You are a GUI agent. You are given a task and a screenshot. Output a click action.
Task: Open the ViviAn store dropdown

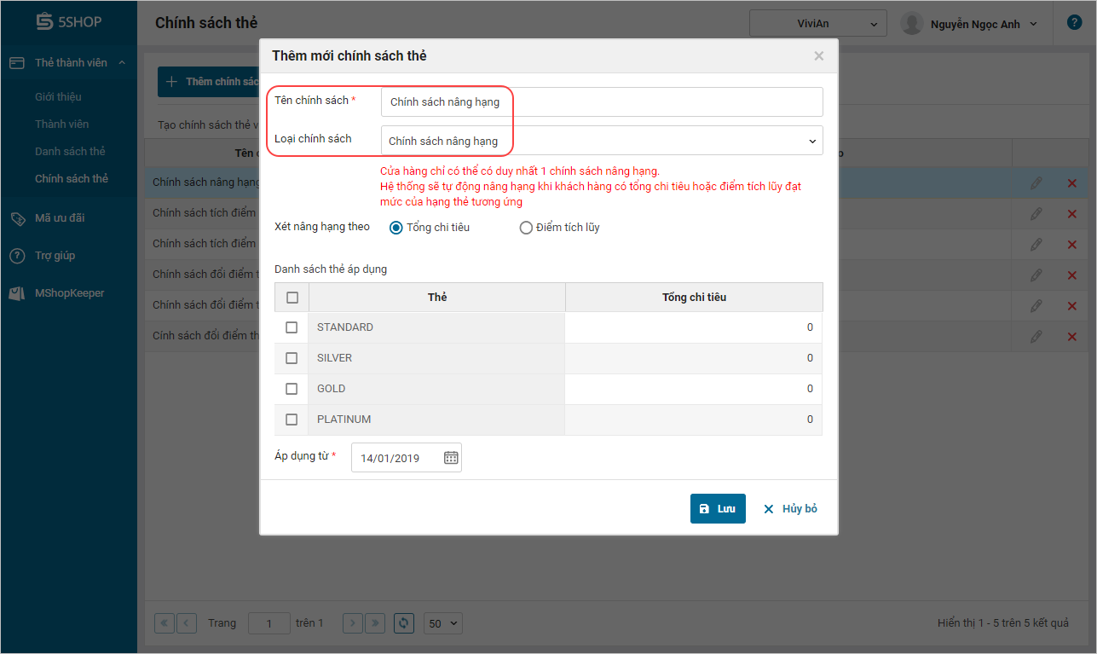[x=818, y=24]
